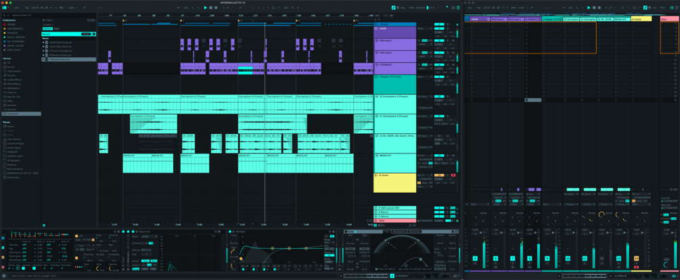The image size is (680, 280).
Task: Click EQ Eight band 1 filter node
Action: point(241,259)
